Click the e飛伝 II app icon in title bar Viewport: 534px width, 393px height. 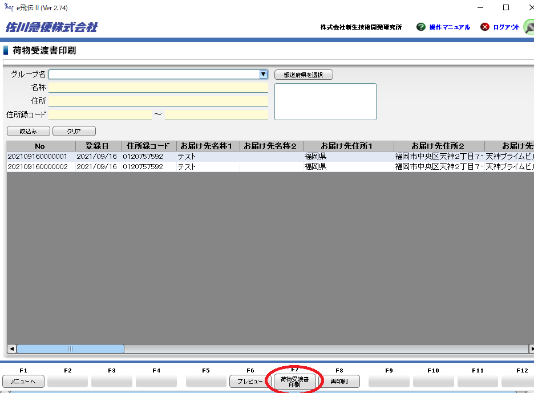pos(9,7)
